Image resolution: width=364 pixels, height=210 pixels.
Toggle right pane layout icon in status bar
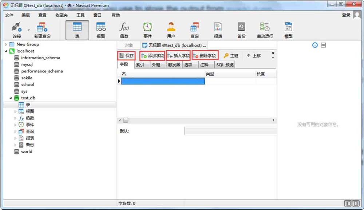356,203
